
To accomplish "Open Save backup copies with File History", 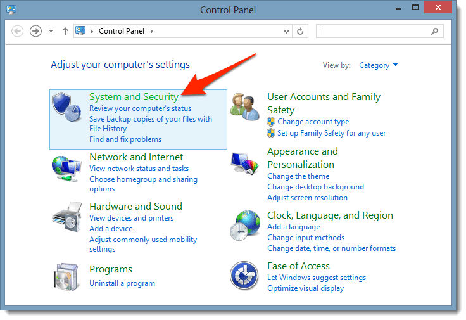I will click(151, 124).
